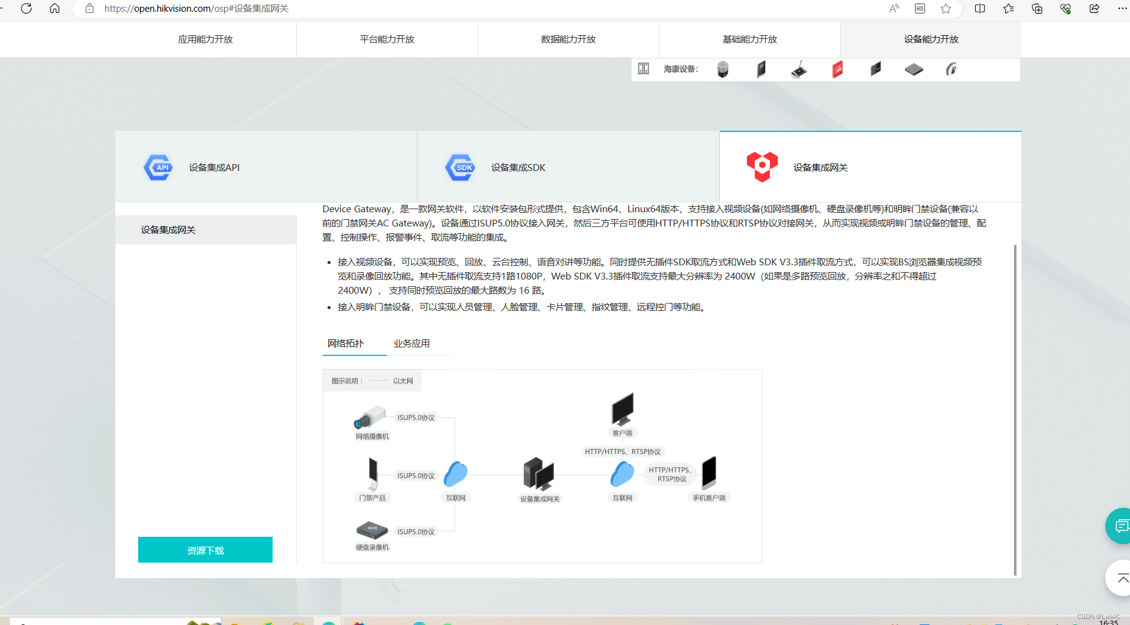Open the 应用能力开放 menu
Viewport: 1130px width, 625px height.
(205, 39)
